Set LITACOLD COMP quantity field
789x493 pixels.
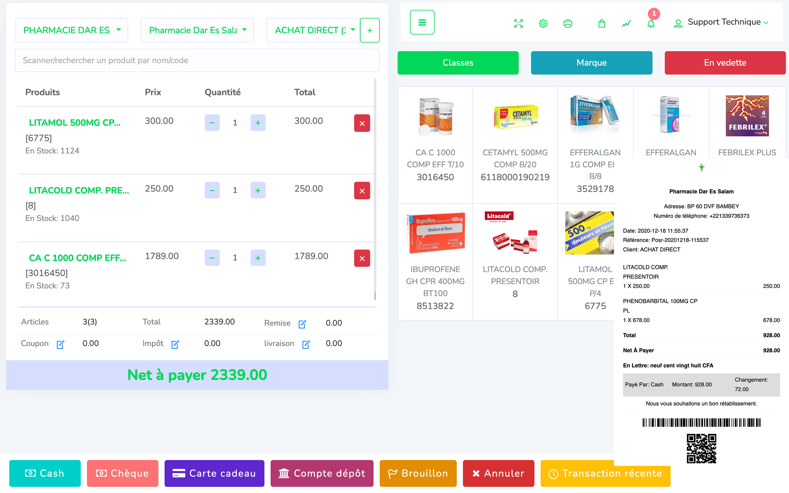(235, 190)
